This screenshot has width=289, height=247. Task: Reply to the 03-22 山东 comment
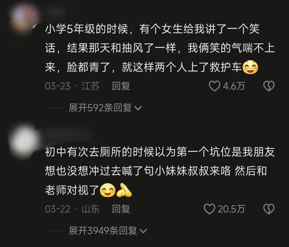121,209
